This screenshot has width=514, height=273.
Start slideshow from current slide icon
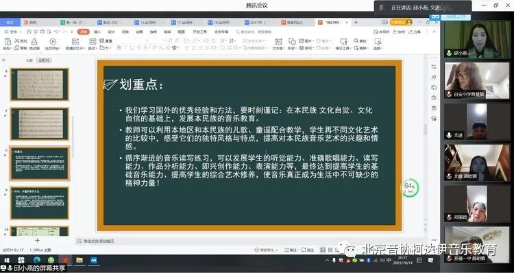click(53, 42)
